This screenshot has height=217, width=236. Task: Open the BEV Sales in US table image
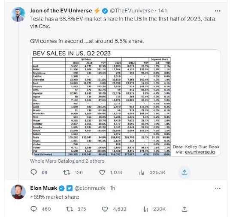click(x=125, y=103)
